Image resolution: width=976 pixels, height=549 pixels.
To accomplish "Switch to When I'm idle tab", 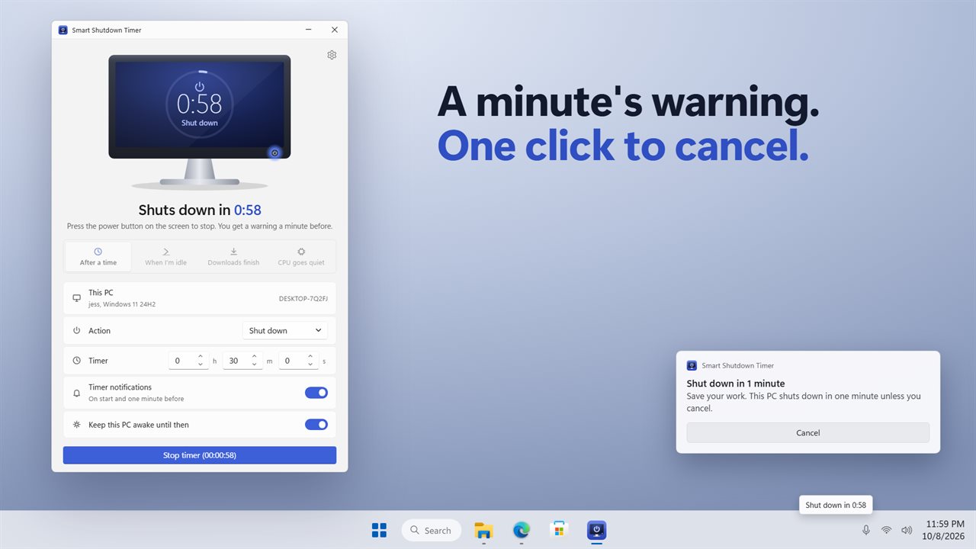I will (x=165, y=257).
